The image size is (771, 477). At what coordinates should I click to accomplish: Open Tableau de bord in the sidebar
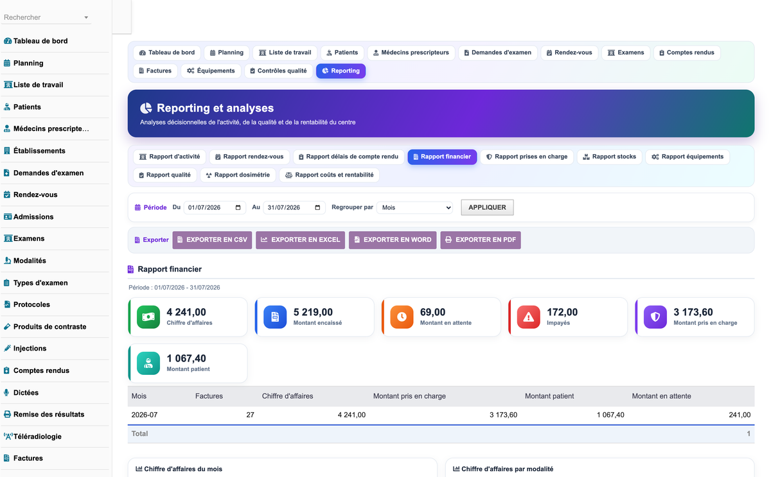pyautogui.click(x=36, y=41)
